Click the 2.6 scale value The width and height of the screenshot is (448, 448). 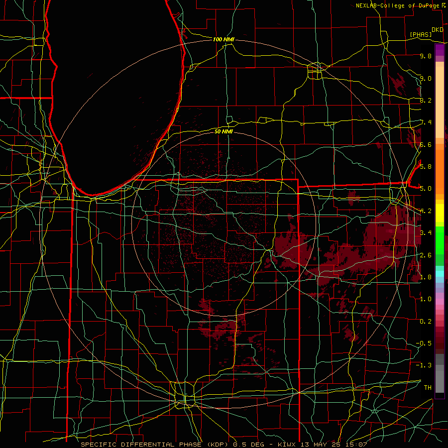(x=426, y=255)
